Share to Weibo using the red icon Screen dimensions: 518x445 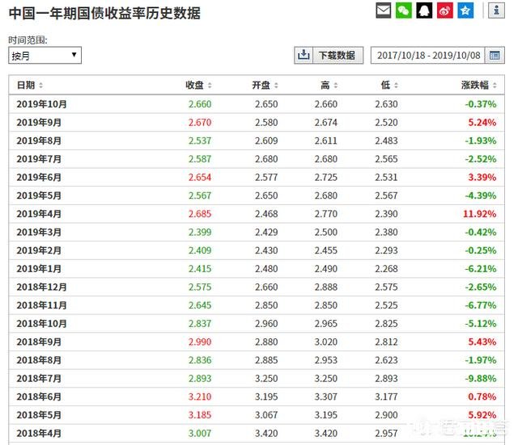point(444,10)
